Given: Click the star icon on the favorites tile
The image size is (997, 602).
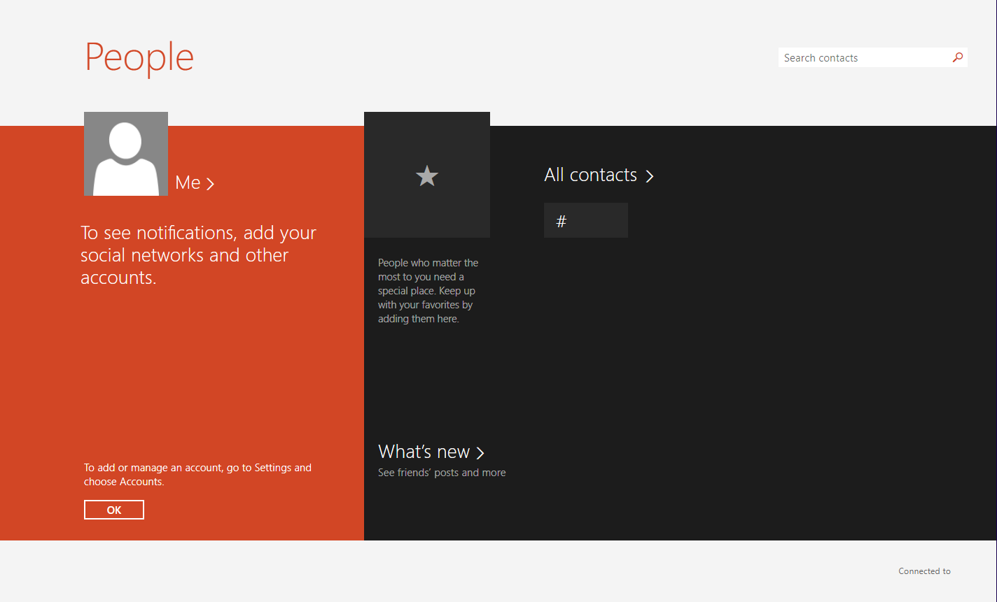Looking at the screenshot, I should [x=427, y=176].
